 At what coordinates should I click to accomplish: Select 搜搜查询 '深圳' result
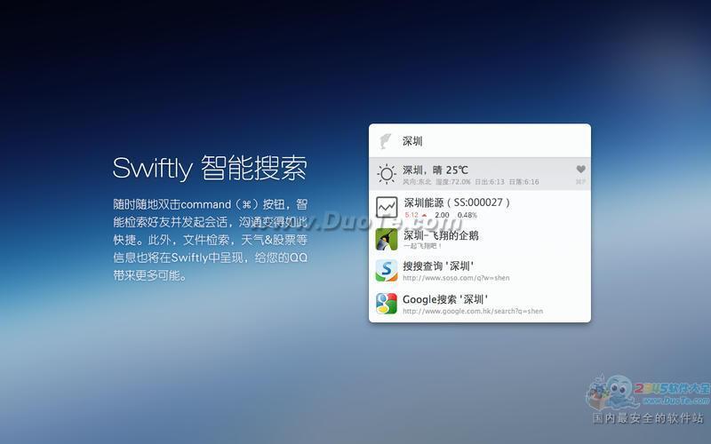pos(480,271)
